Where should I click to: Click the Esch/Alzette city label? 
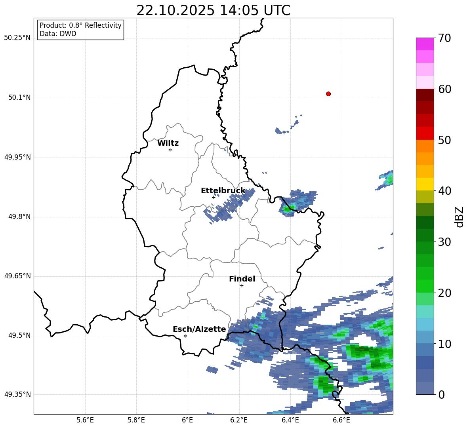[x=199, y=329]
